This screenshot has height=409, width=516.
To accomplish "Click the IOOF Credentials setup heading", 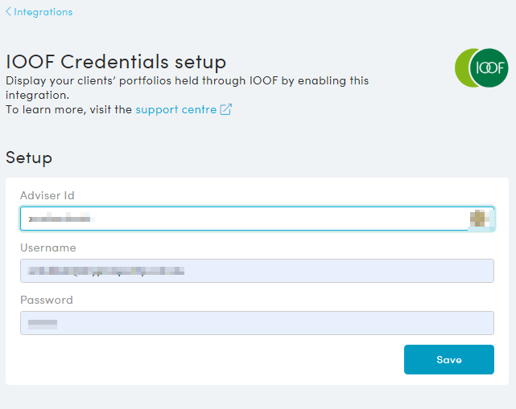I will point(116,62).
